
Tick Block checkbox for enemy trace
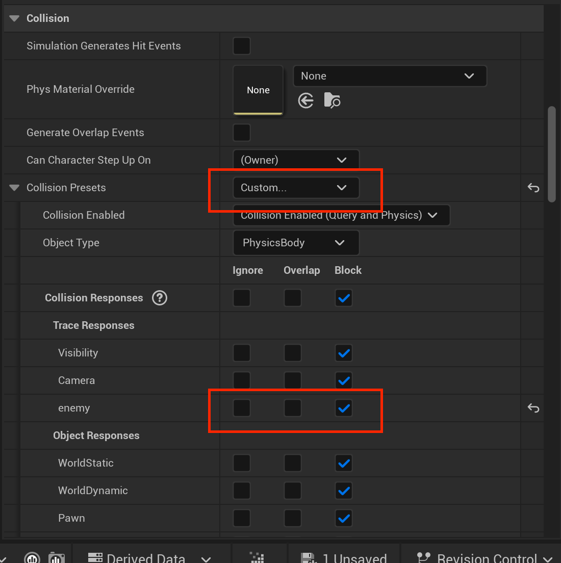pos(344,408)
